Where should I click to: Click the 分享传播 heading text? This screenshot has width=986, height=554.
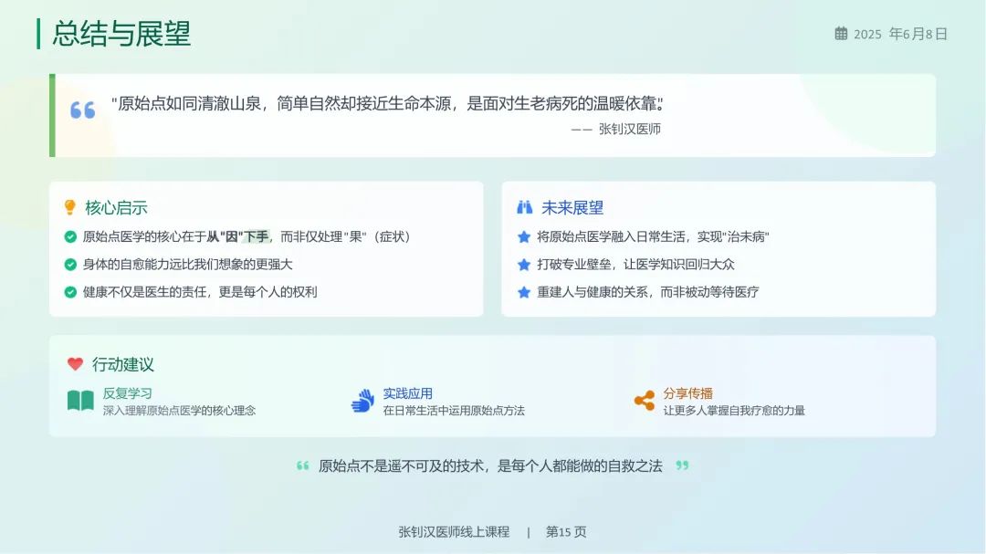pyautogui.click(x=687, y=393)
